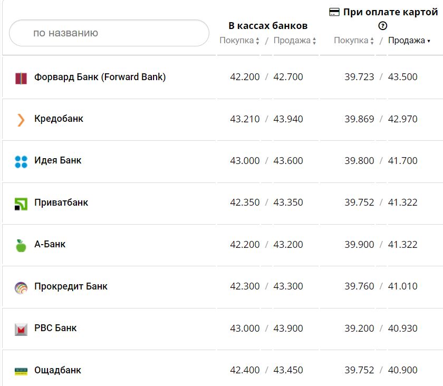The width and height of the screenshot is (443, 386).
Task: Click the Кредобанк orange chevron logo
Action: coord(21,120)
